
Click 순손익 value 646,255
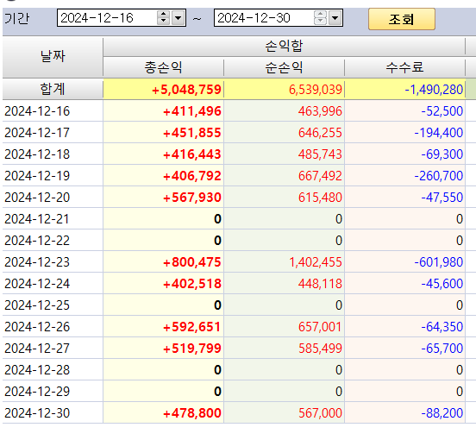320,133
